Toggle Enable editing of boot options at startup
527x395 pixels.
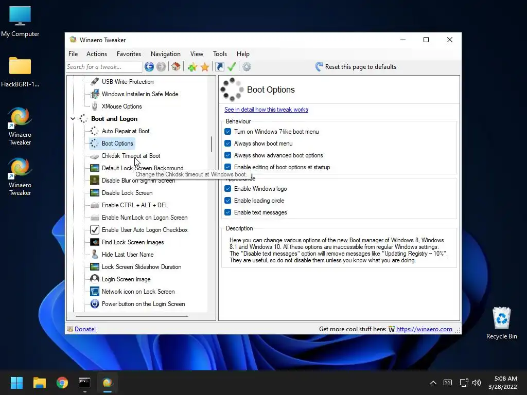click(x=228, y=167)
